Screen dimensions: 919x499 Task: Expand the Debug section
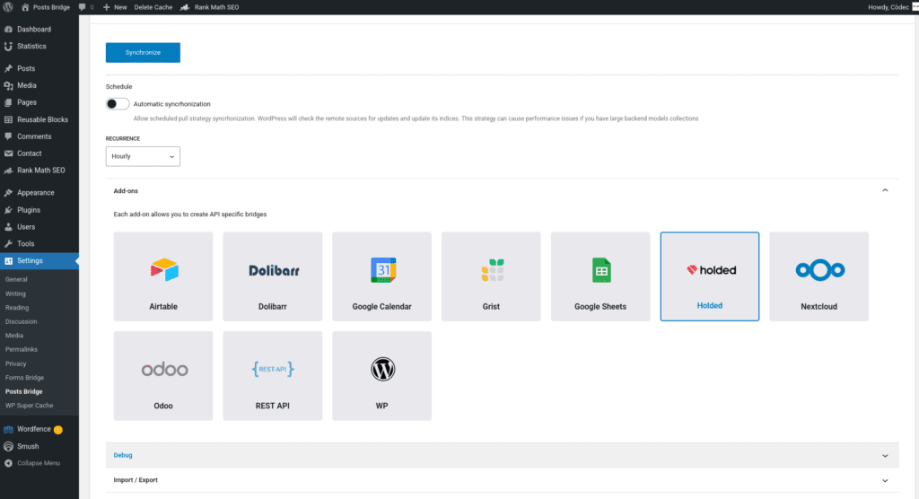tap(885, 455)
